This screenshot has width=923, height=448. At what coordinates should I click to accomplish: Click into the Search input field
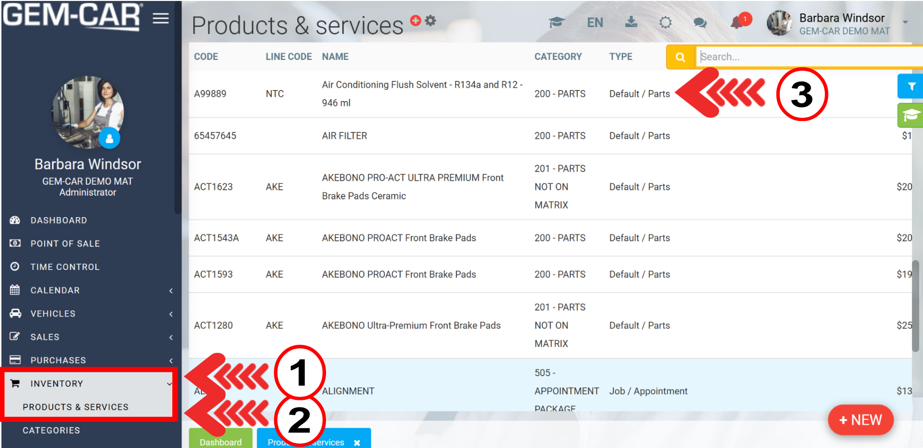click(804, 57)
